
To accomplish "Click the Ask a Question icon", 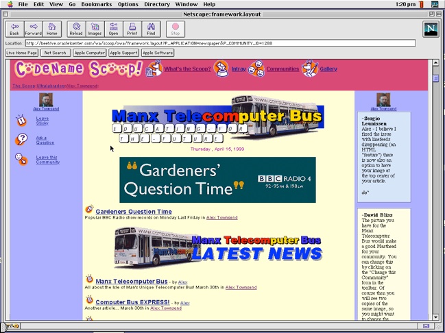I will [21, 140].
